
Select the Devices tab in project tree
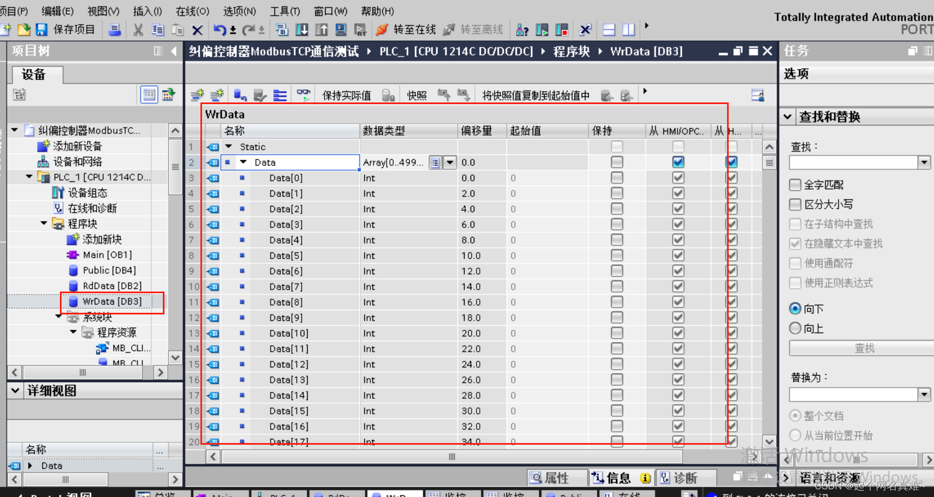[37, 75]
